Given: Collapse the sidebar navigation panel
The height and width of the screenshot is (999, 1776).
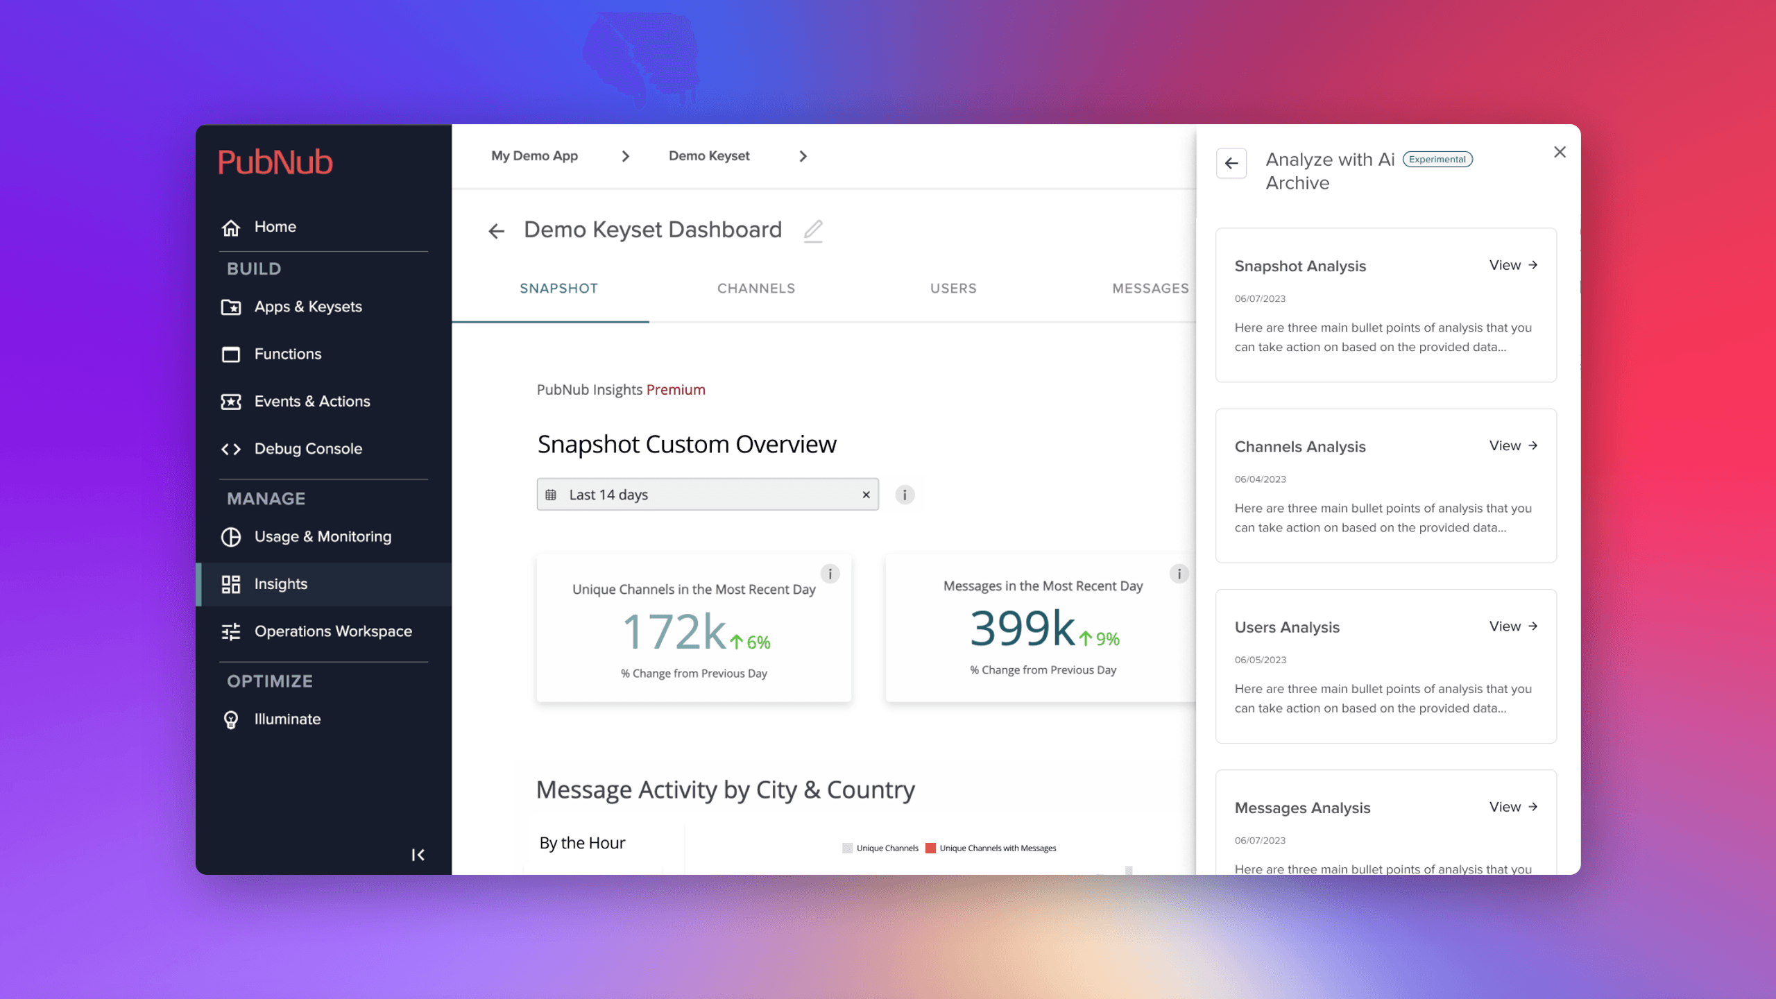Looking at the screenshot, I should click(418, 855).
